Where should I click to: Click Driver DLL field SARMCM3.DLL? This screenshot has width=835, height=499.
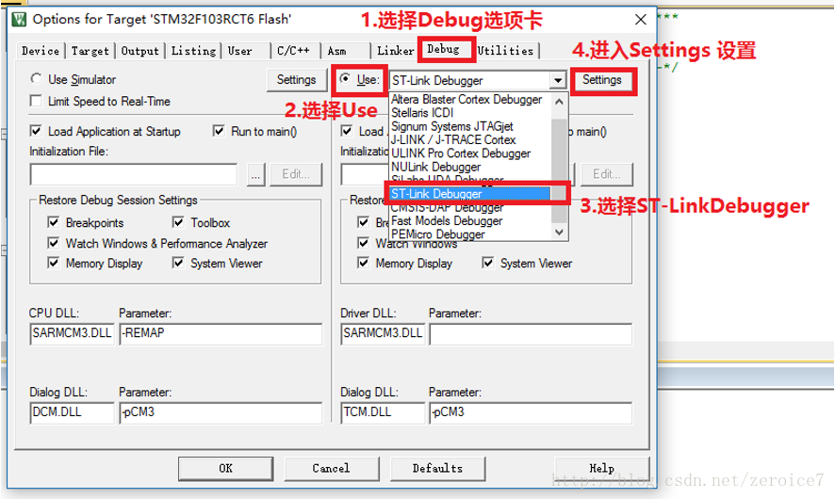click(383, 334)
